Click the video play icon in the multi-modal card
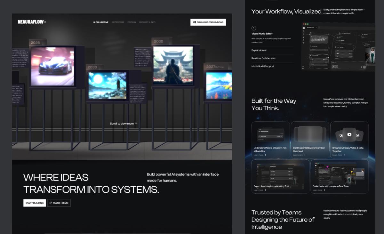 pos(349,135)
